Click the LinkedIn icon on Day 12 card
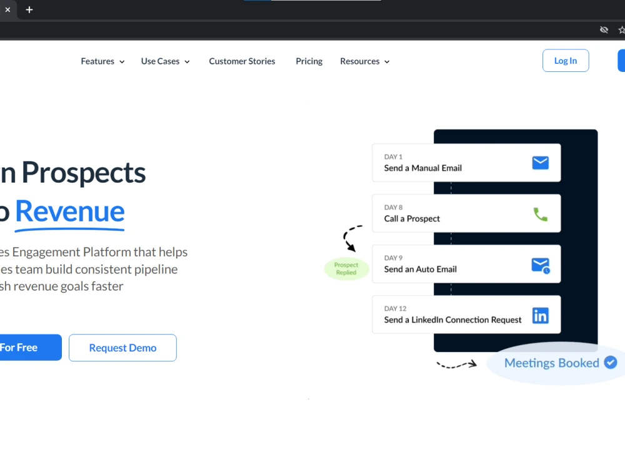 [x=541, y=315]
